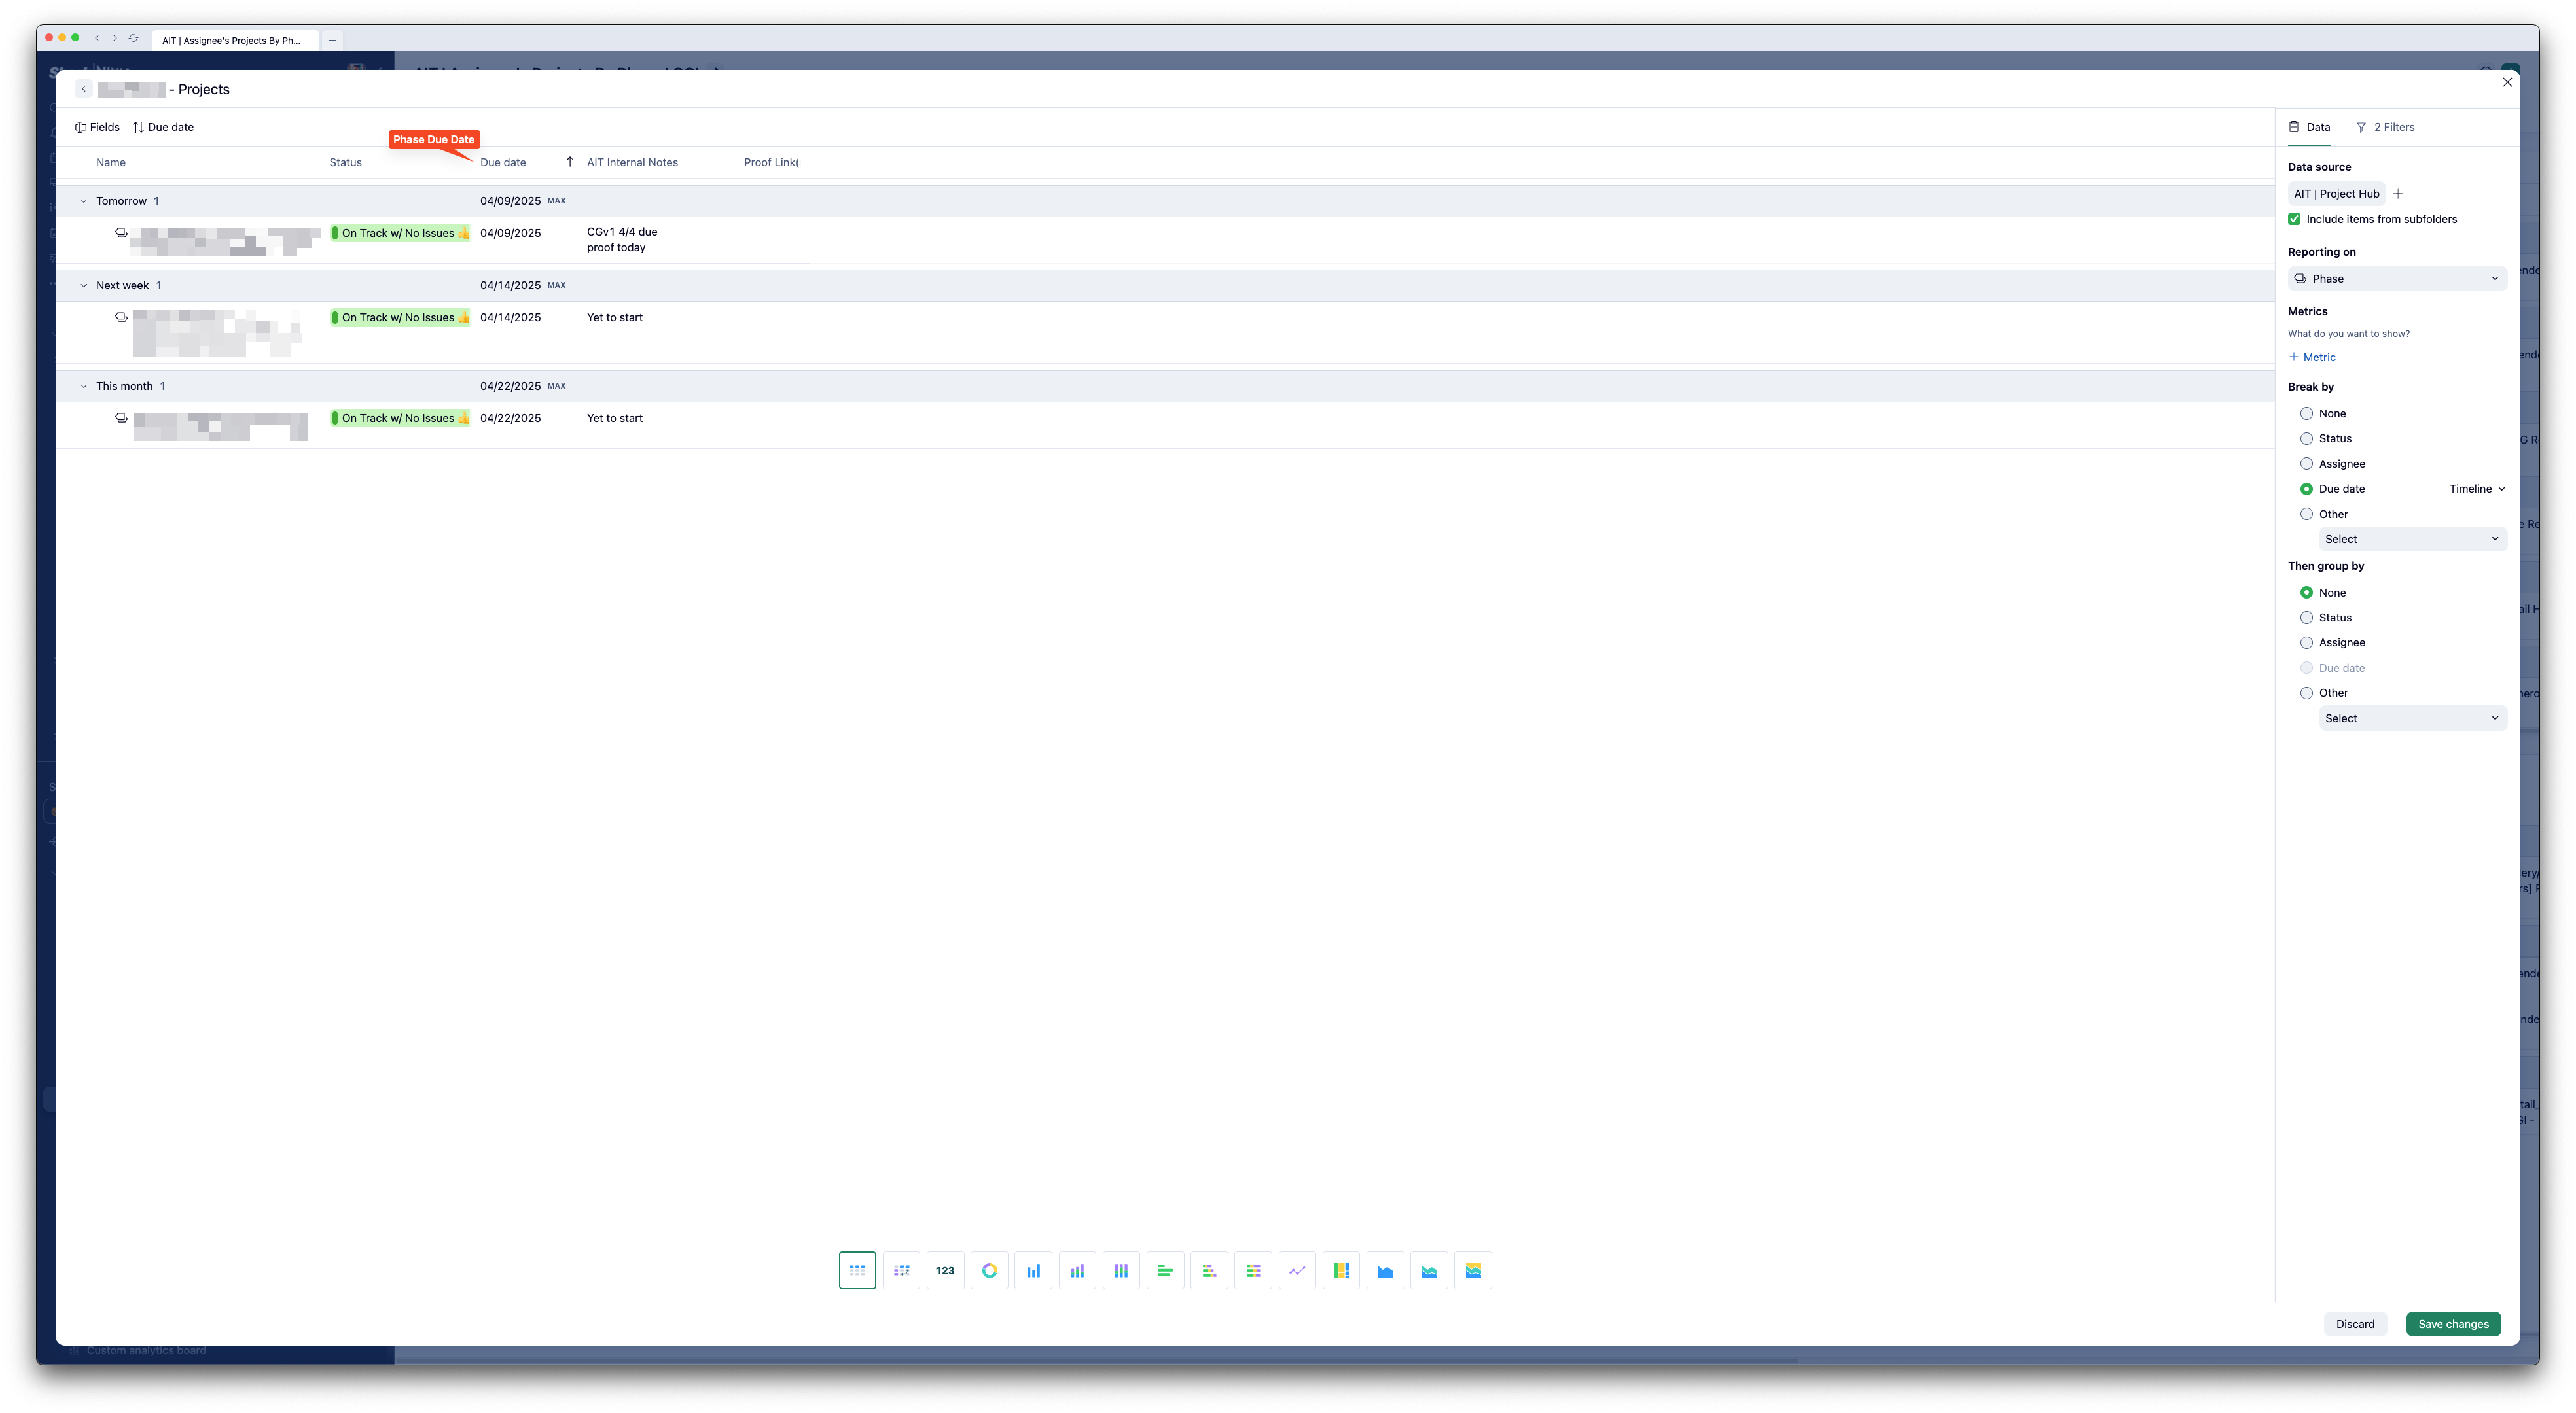The height and width of the screenshot is (1413, 2576).
Task: Select Status under Break by
Action: pyautogui.click(x=2306, y=439)
